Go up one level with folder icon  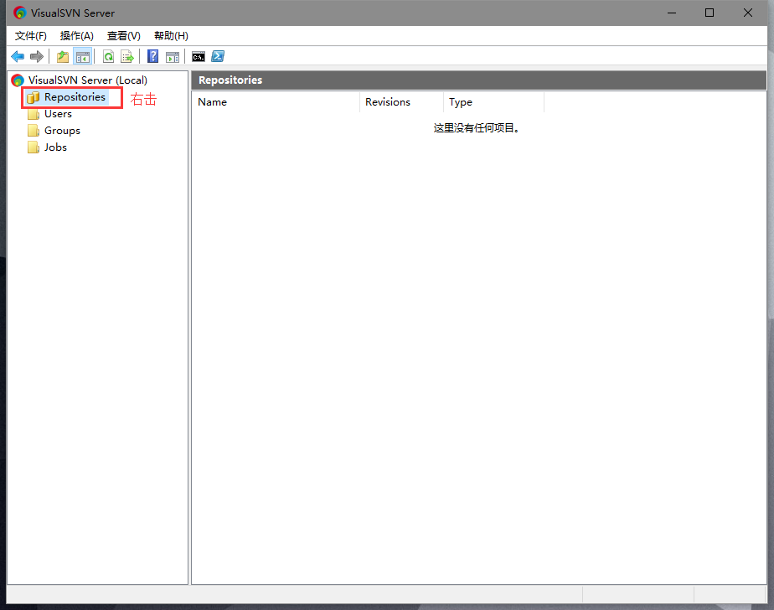63,57
